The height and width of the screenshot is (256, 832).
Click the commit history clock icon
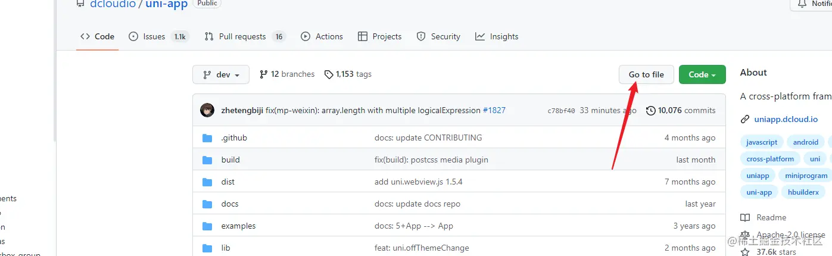click(x=651, y=110)
